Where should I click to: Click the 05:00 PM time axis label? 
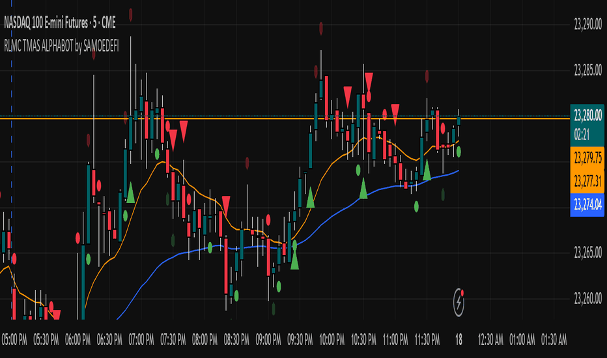(x=14, y=340)
